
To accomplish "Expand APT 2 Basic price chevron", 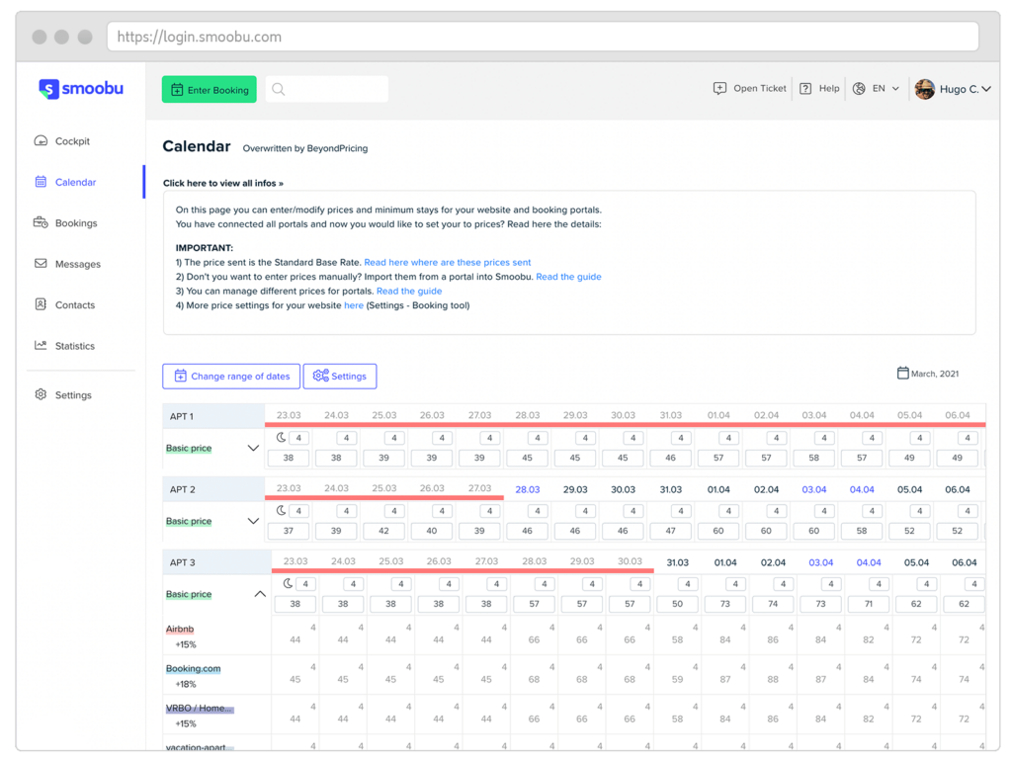I will coord(254,521).
